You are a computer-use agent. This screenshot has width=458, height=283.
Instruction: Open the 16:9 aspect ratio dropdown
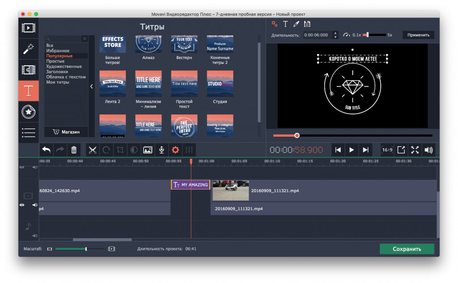coord(387,150)
